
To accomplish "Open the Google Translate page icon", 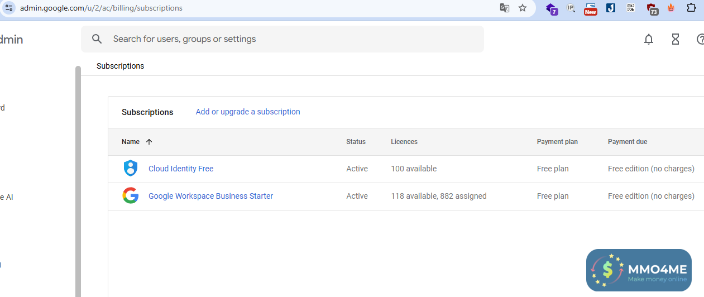I will pos(505,8).
